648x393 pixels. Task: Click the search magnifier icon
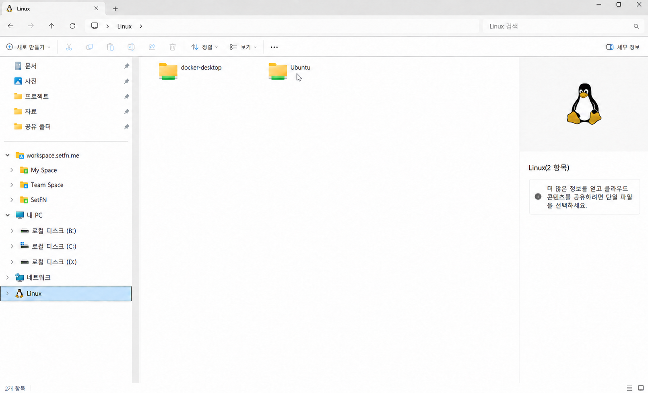point(636,26)
